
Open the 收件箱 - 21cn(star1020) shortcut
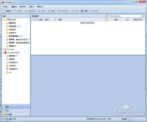[x=18, y=43]
